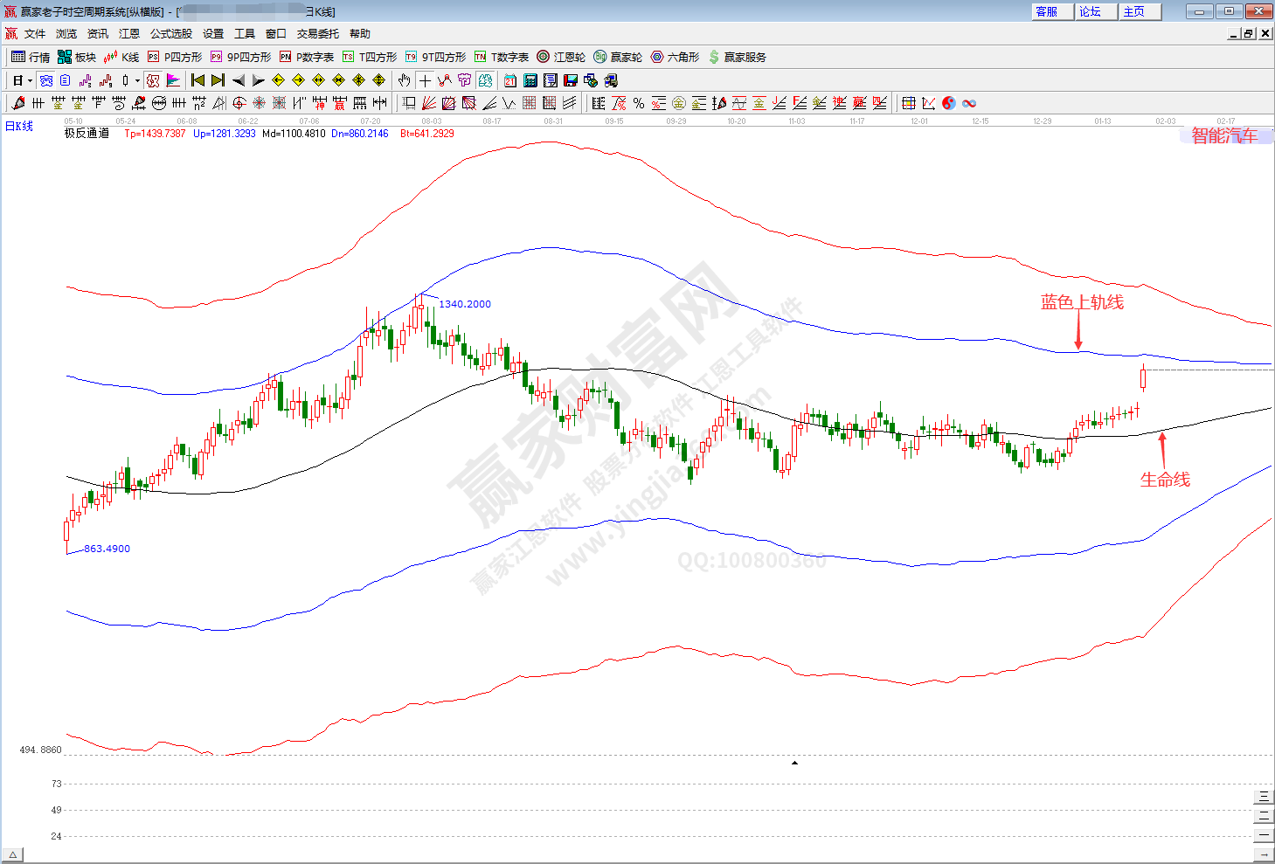Open the candlestick style dropdown arrow
1275x864 pixels.
(137, 80)
